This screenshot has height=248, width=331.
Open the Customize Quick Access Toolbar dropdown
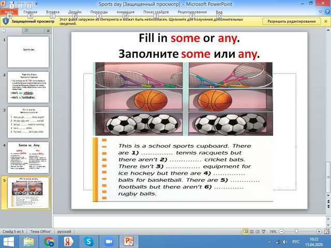pos(36,4)
